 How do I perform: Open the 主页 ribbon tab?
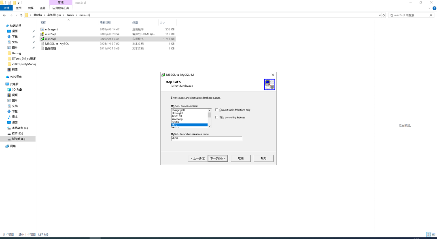(19, 8)
